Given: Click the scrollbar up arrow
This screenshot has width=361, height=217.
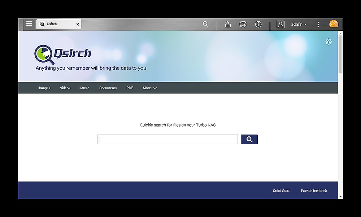Looking at the screenshot, I should [340, 33].
